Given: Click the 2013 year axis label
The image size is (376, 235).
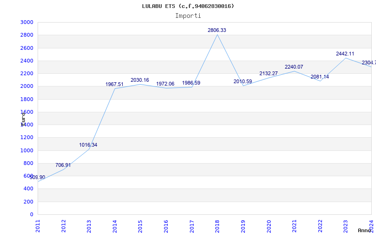Looking at the screenshot, I should (x=89, y=226).
